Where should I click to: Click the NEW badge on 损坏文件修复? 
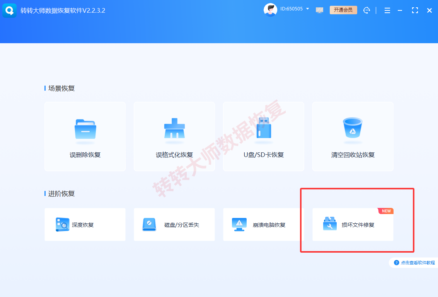pos(386,211)
